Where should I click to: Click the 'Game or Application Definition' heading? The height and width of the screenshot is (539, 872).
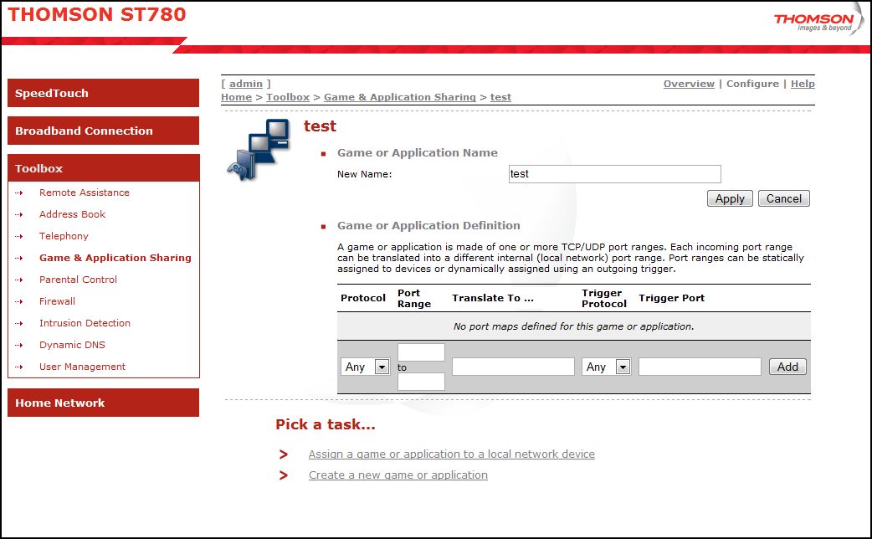[x=428, y=226]
